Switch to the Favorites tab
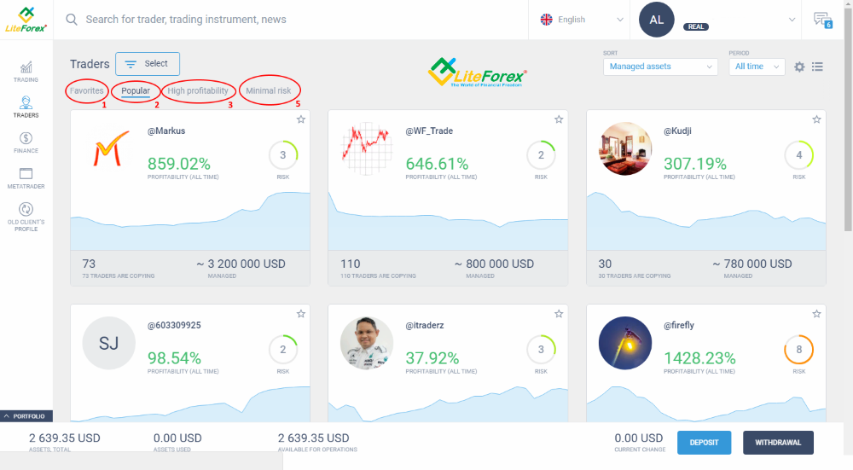The height and width of the screenshot is (470, 853). 86,91
